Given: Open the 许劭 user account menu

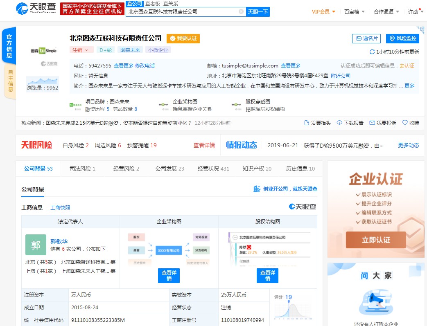Looking at the screenshot, I should coord(415,12).
